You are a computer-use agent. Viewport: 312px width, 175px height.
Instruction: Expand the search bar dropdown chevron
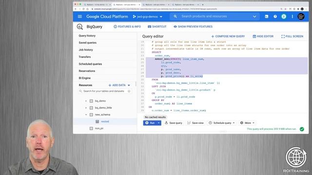pyautogui.click(x=254, y=17)
